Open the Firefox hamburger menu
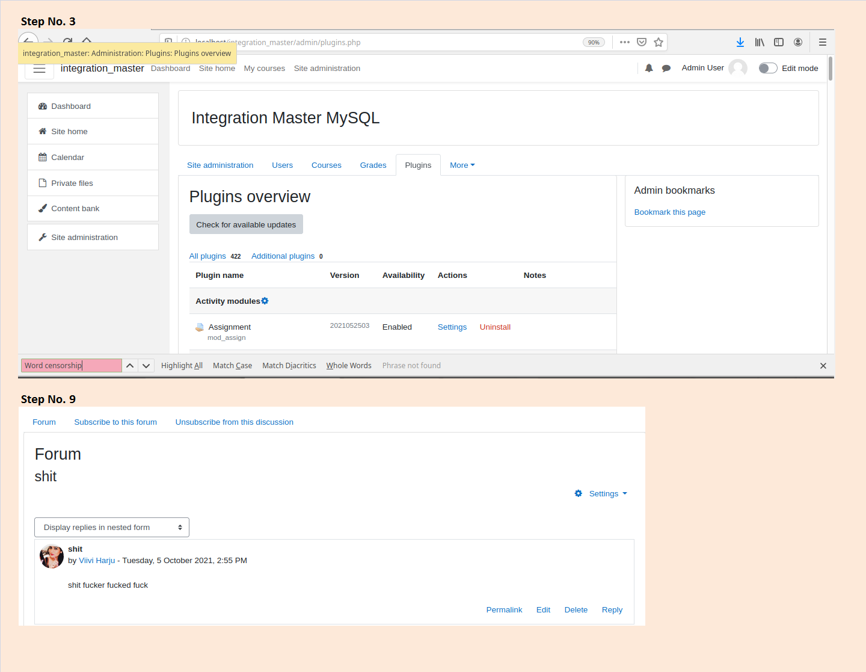The height and width of the screenshot is (672, 866). point(823,42)
